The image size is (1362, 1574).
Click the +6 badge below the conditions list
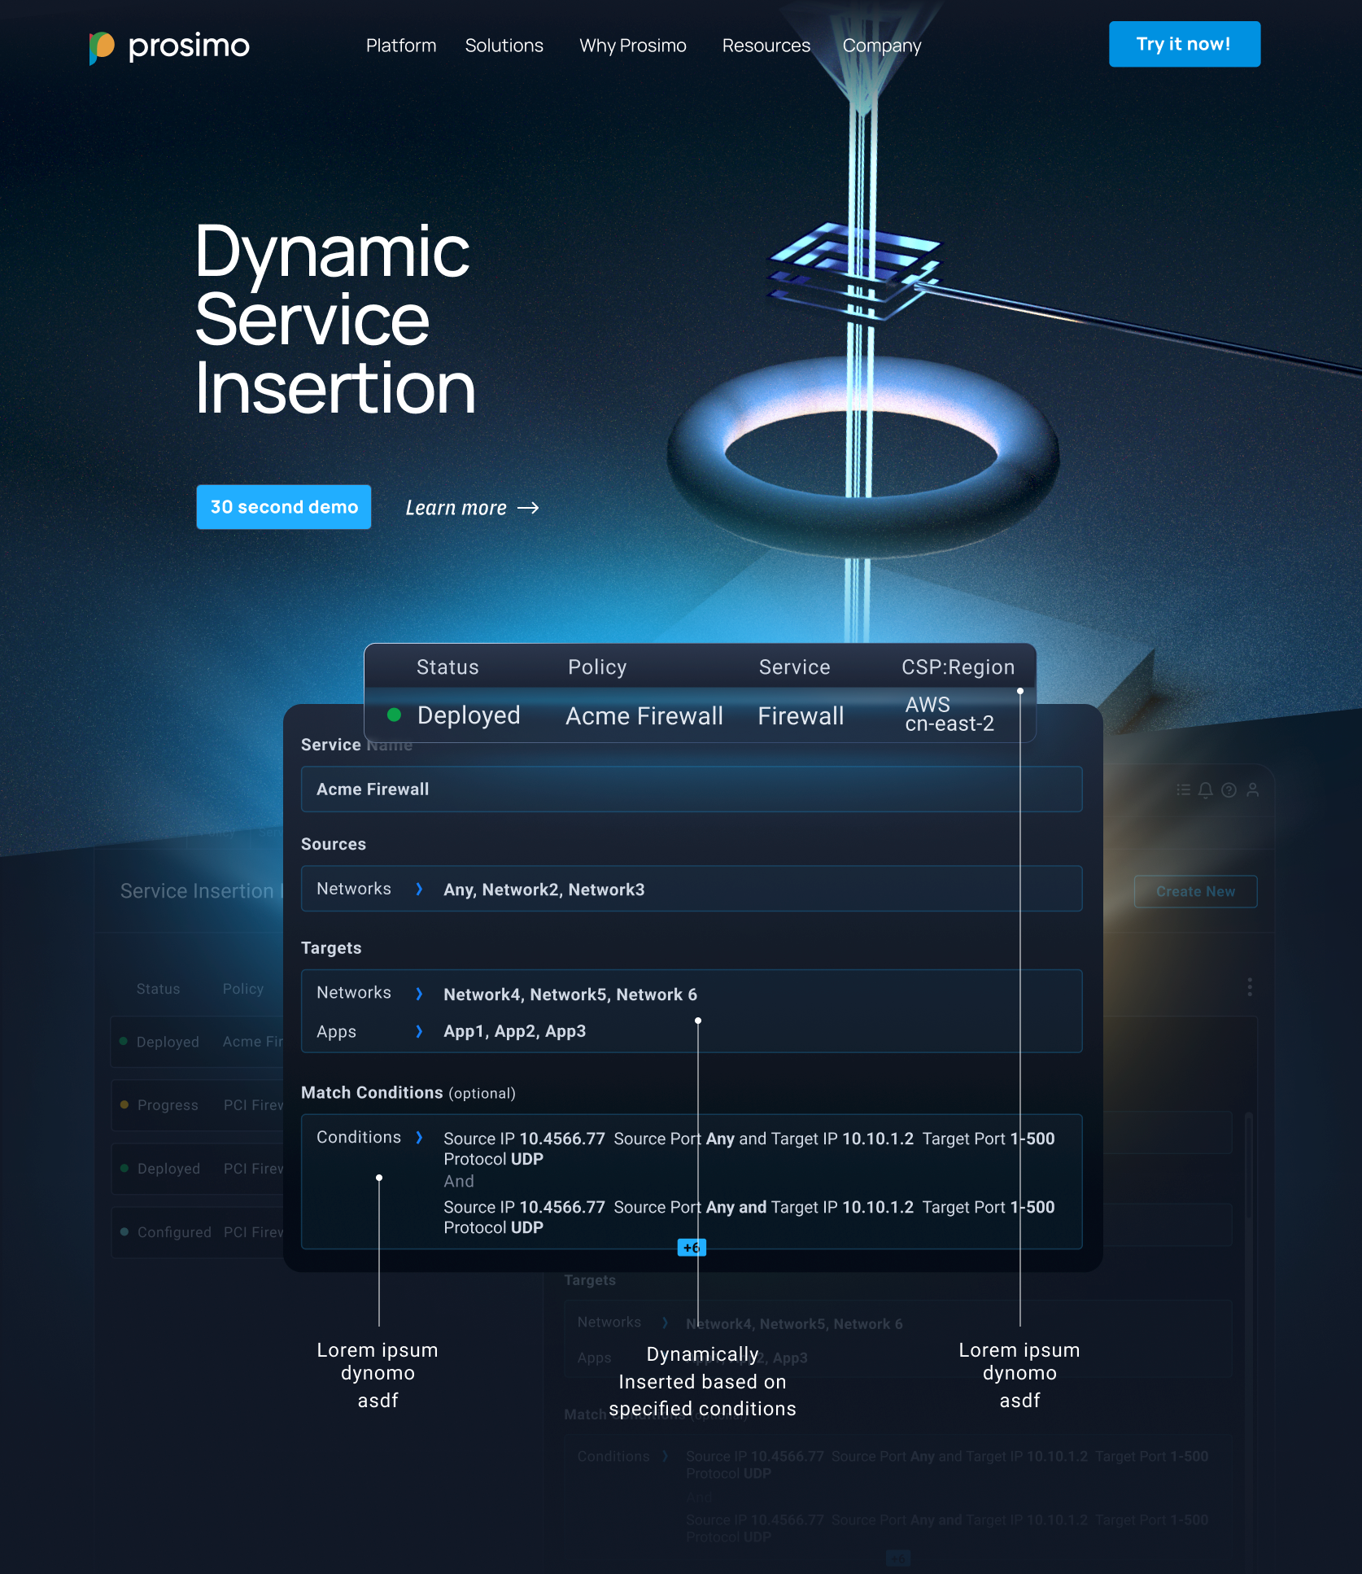point(691,1247)
